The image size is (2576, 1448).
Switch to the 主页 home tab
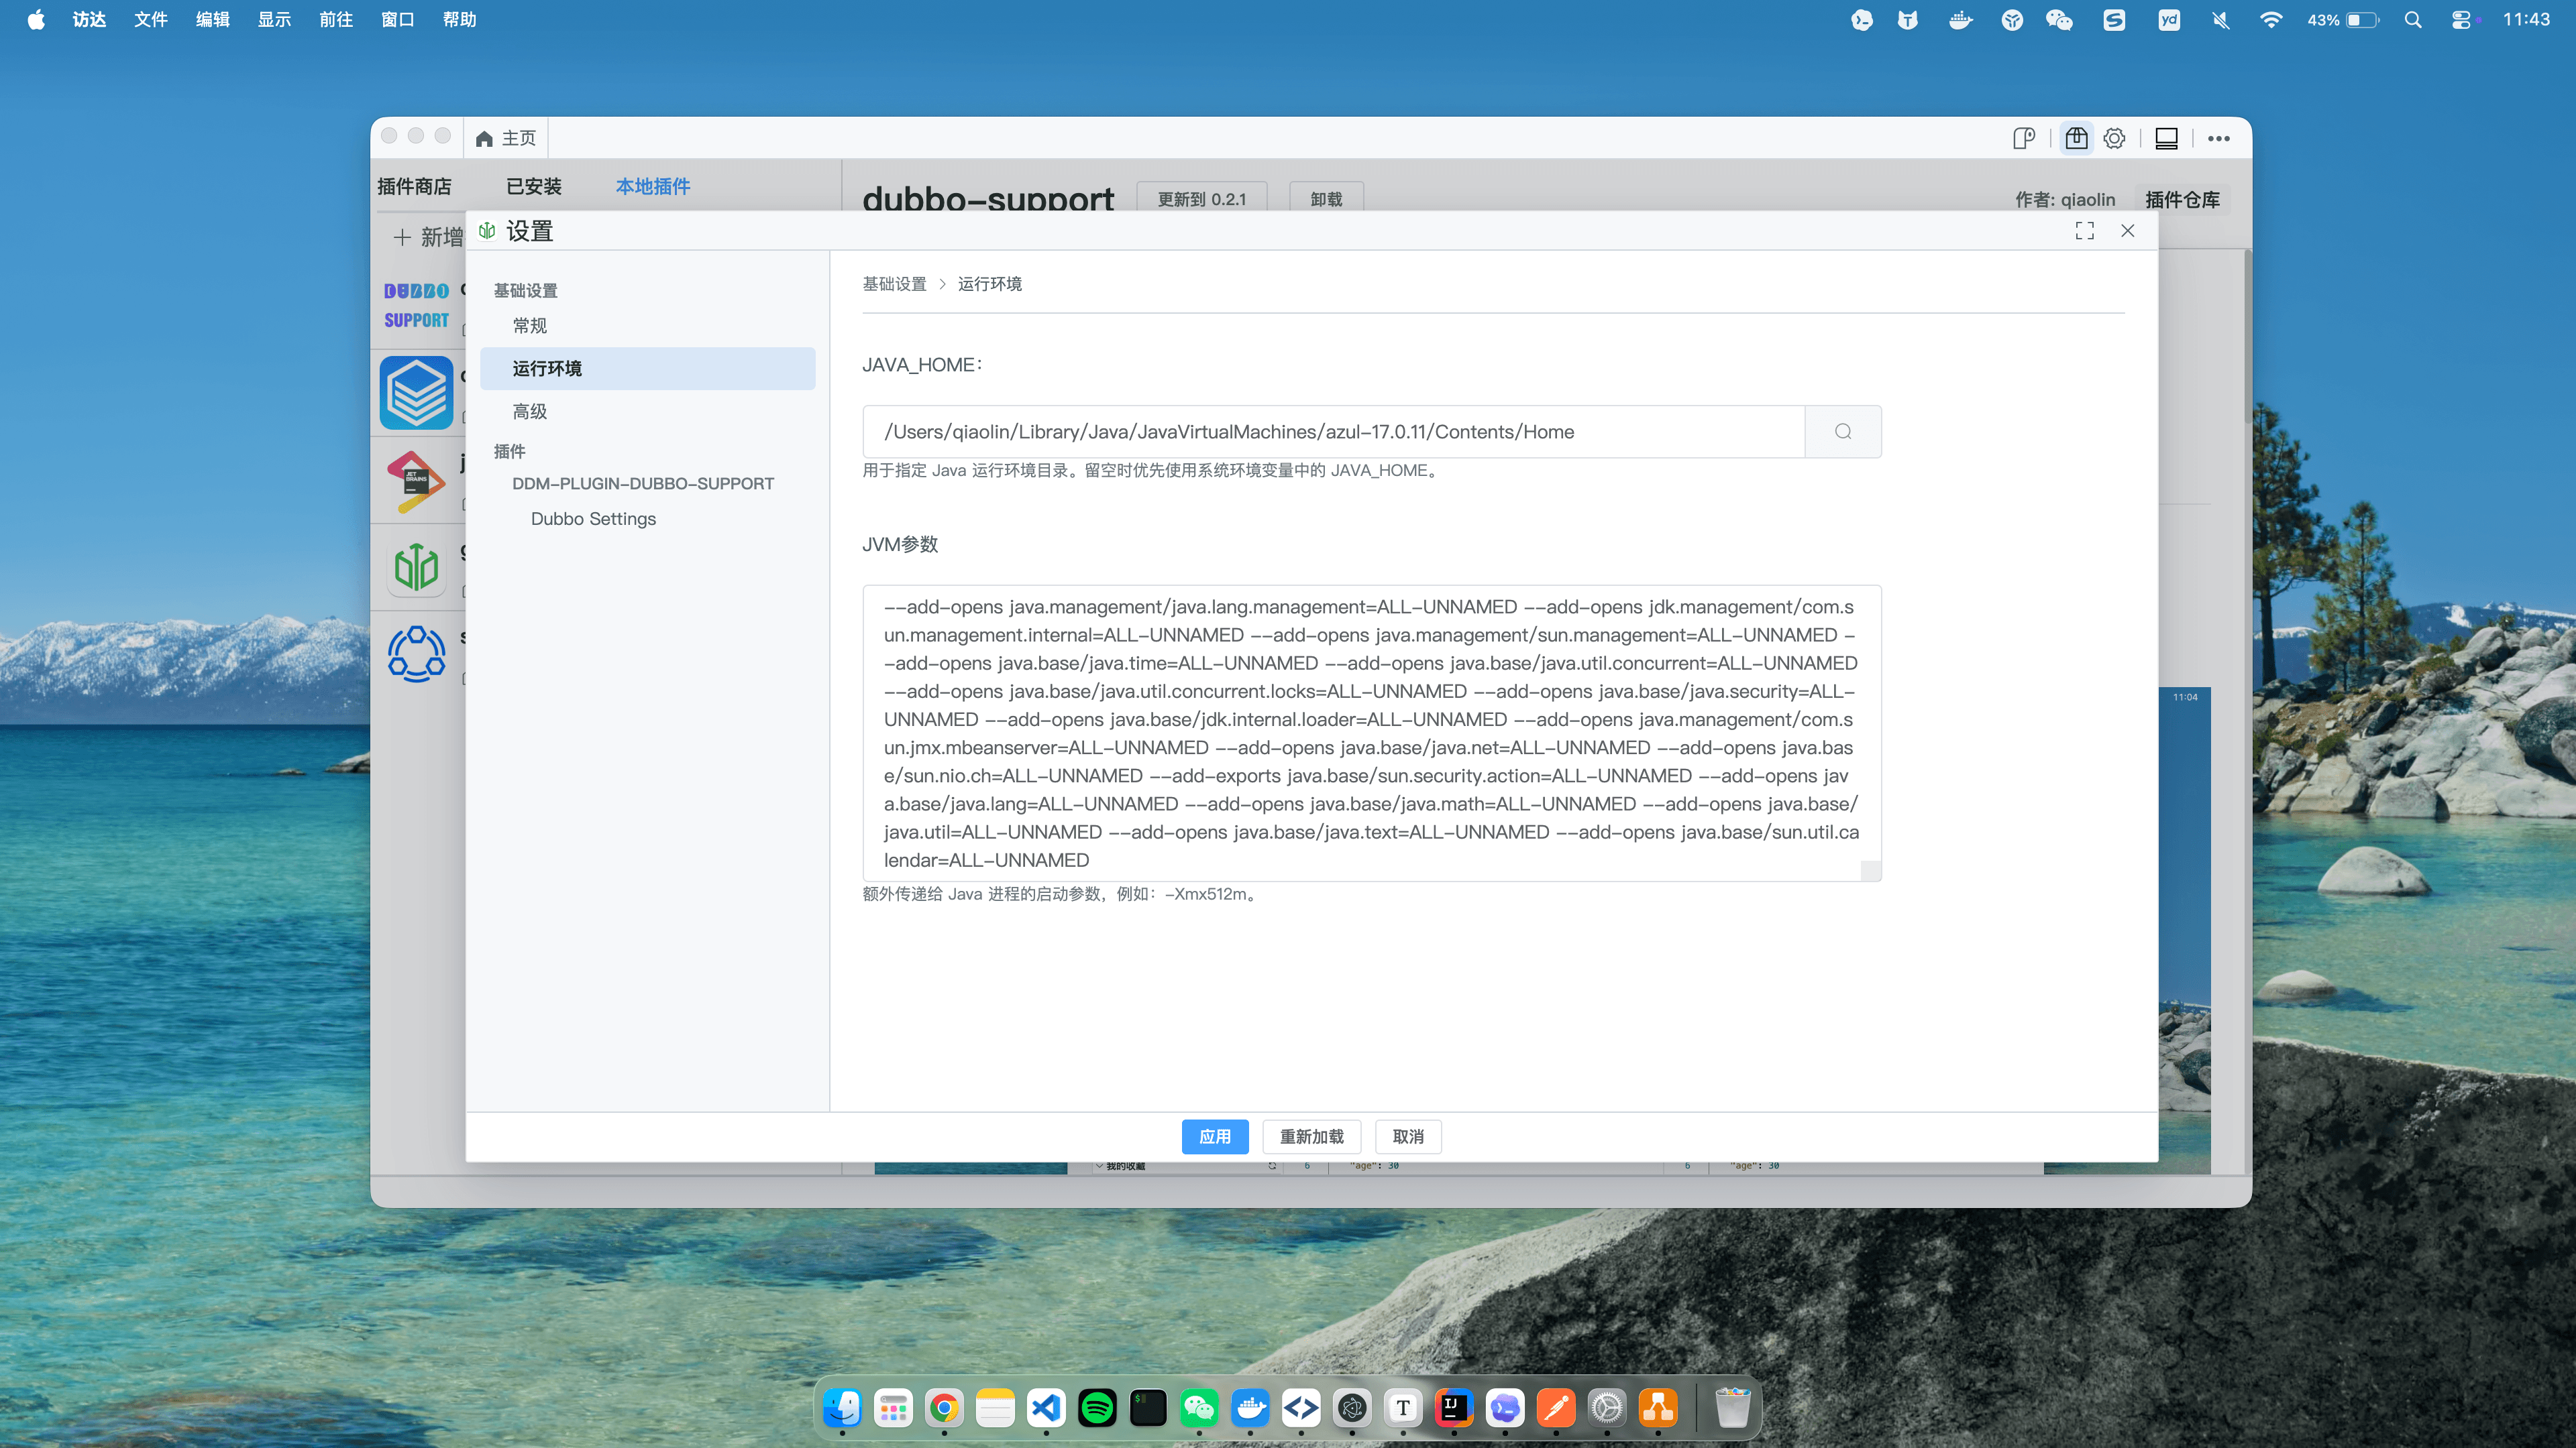506,138
